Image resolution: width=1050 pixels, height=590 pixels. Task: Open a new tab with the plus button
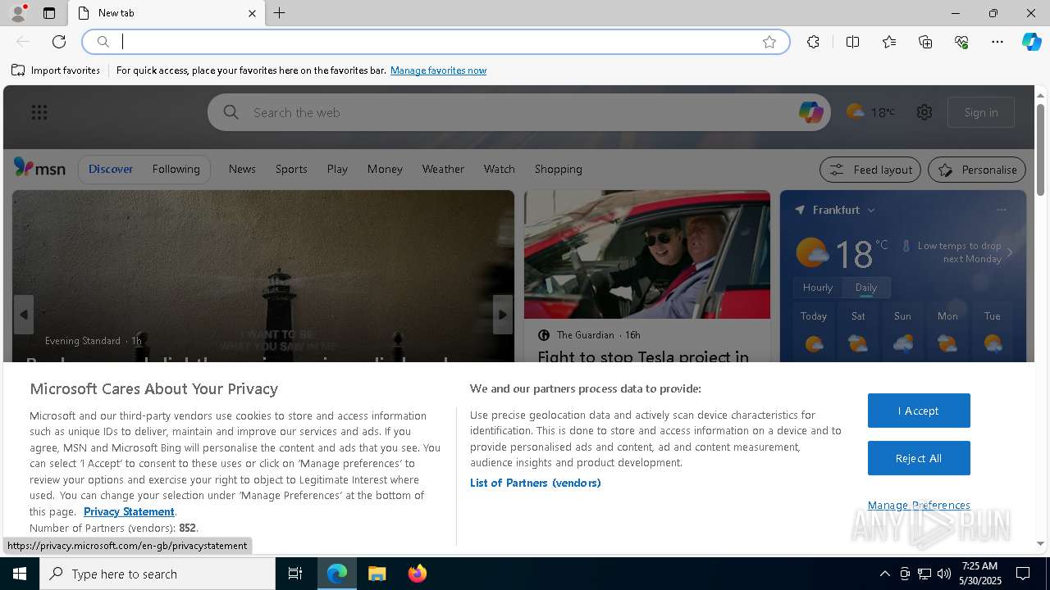pos(280,13)
